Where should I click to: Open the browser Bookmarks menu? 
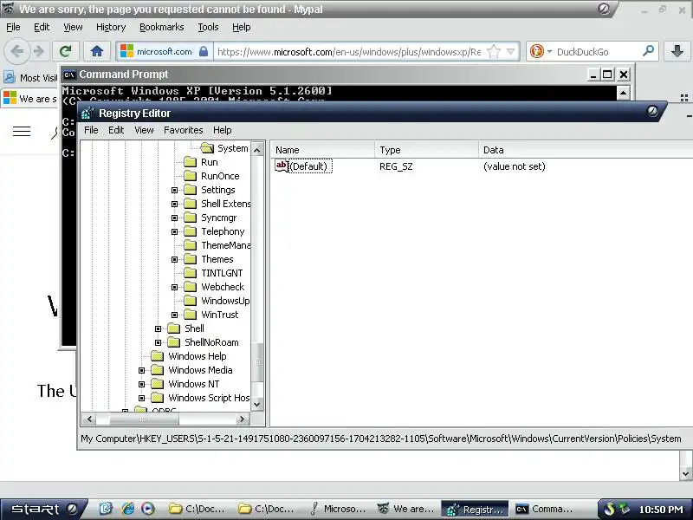click(162, 27)
